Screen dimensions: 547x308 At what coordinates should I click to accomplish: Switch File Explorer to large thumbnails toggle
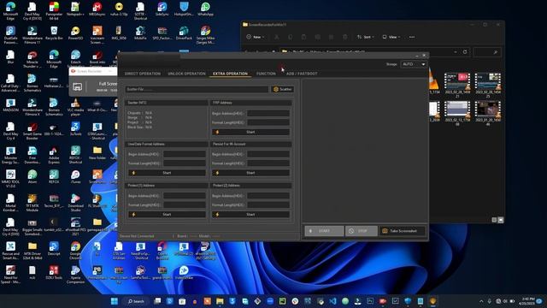point(501,220)
